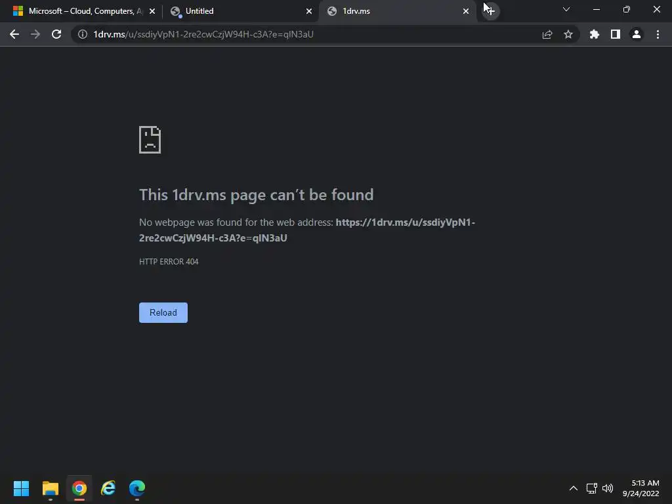Click the sad page error icon

(x=150, y=140)
